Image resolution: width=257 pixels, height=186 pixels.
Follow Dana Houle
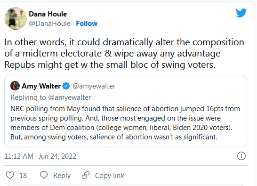pyautogui.click(x=87, y=24)
